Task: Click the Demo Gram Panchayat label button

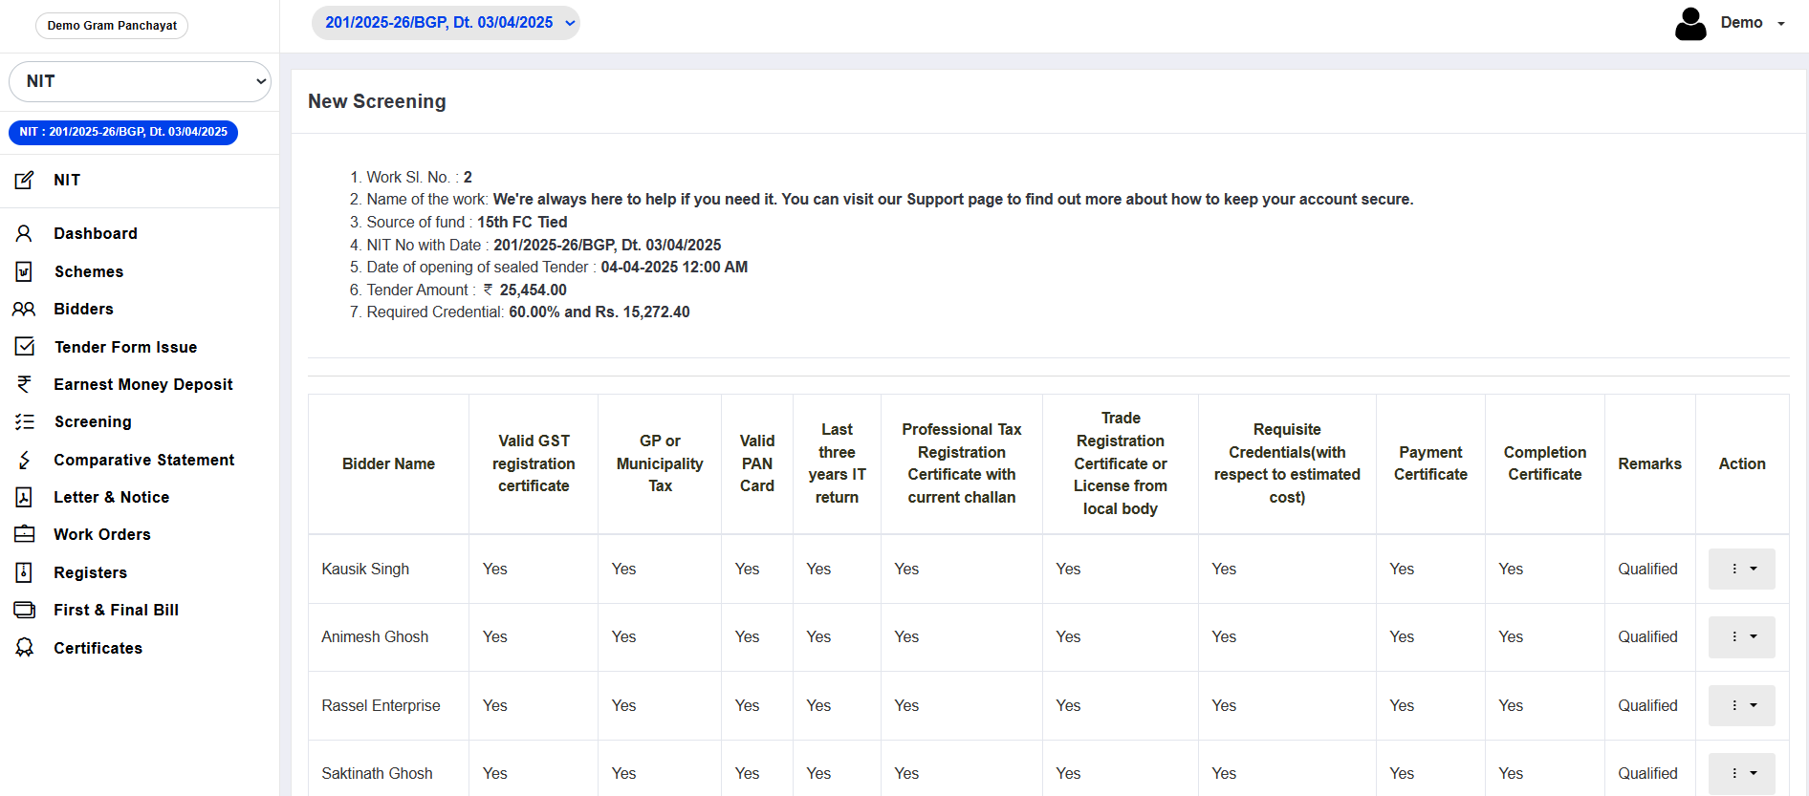Action: 112,26
